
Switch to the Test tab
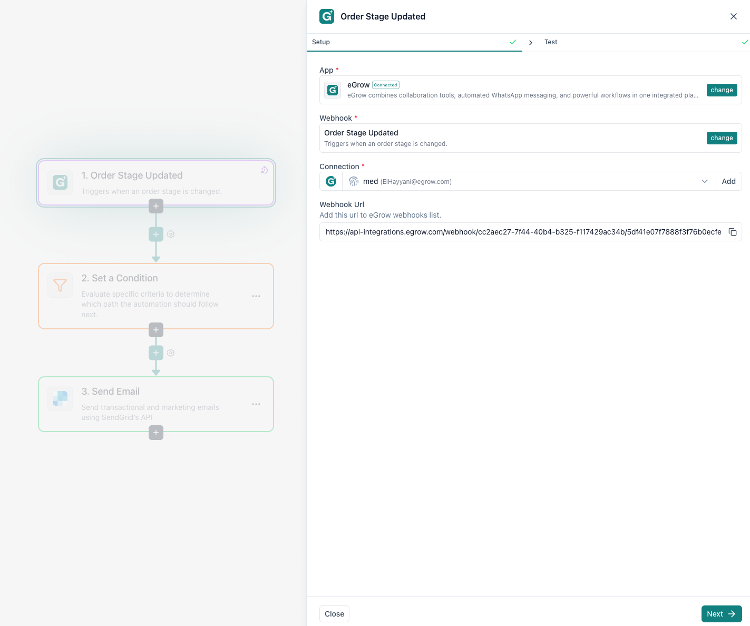tap(551, 42)
